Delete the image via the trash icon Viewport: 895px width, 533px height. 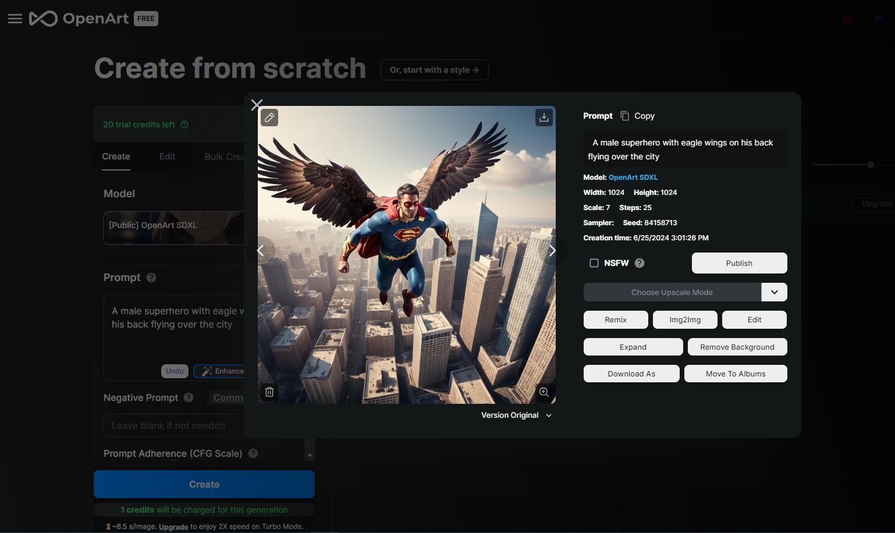tap(269, 392)
